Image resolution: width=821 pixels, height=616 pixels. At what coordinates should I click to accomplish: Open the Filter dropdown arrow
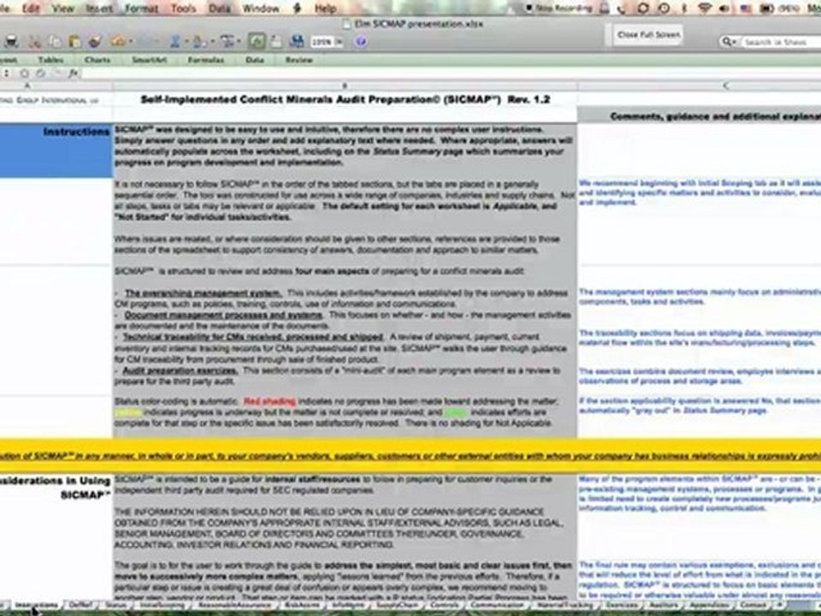tap(239, 42)
